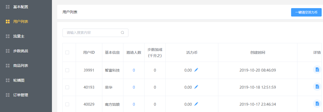Open detail document icon for 荣华

click(x=317, y=87)
